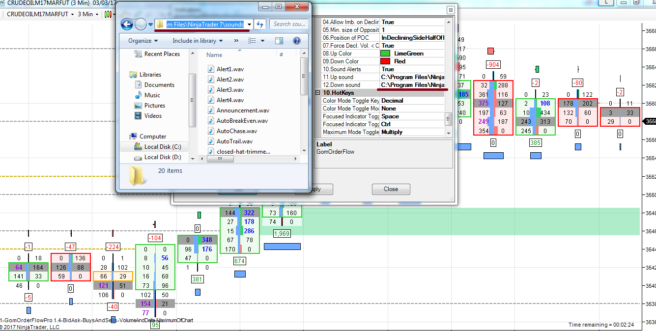The width and height of the screenshot is (656, 331).
Task: Select AutoChase.wav file
Action: pyautogui.click(x=232, y=131)
